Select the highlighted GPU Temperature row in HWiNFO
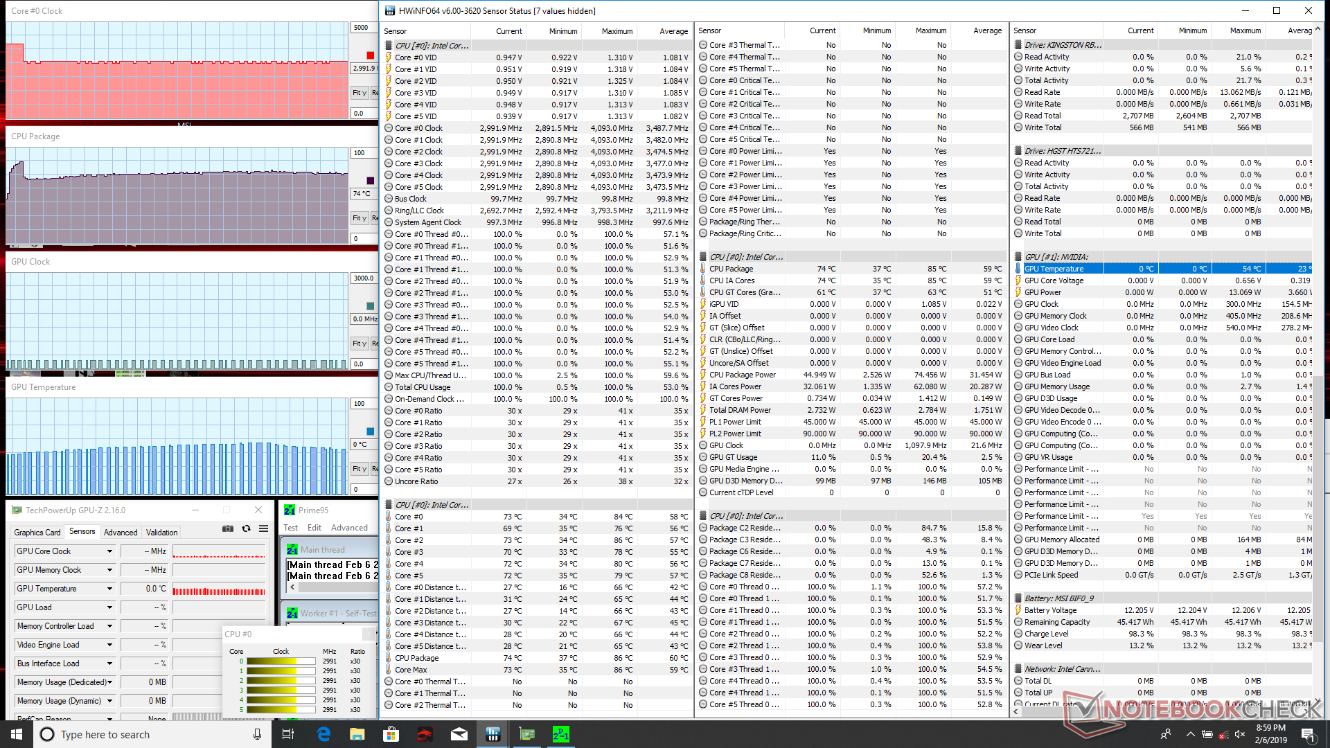This screenshot has width=1330, height=748. click(x=1162, y=269)
